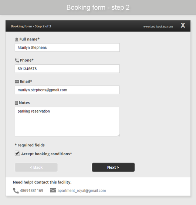This screenshot has width=196, height=205.
Task: Open the www.bed-booking.com link
Action: (158, 26)
